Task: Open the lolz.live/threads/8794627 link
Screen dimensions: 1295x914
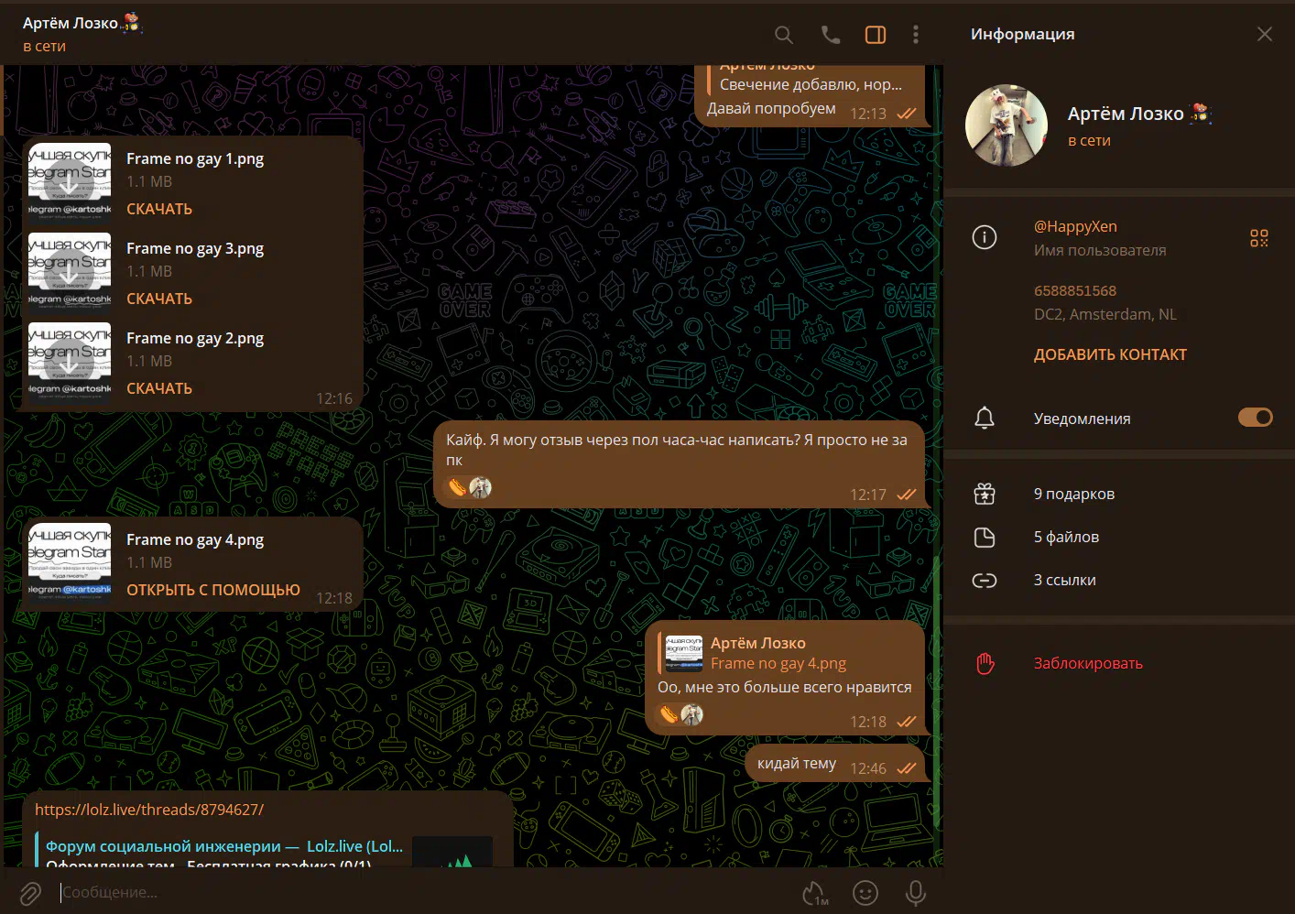Action: [149, 810]
